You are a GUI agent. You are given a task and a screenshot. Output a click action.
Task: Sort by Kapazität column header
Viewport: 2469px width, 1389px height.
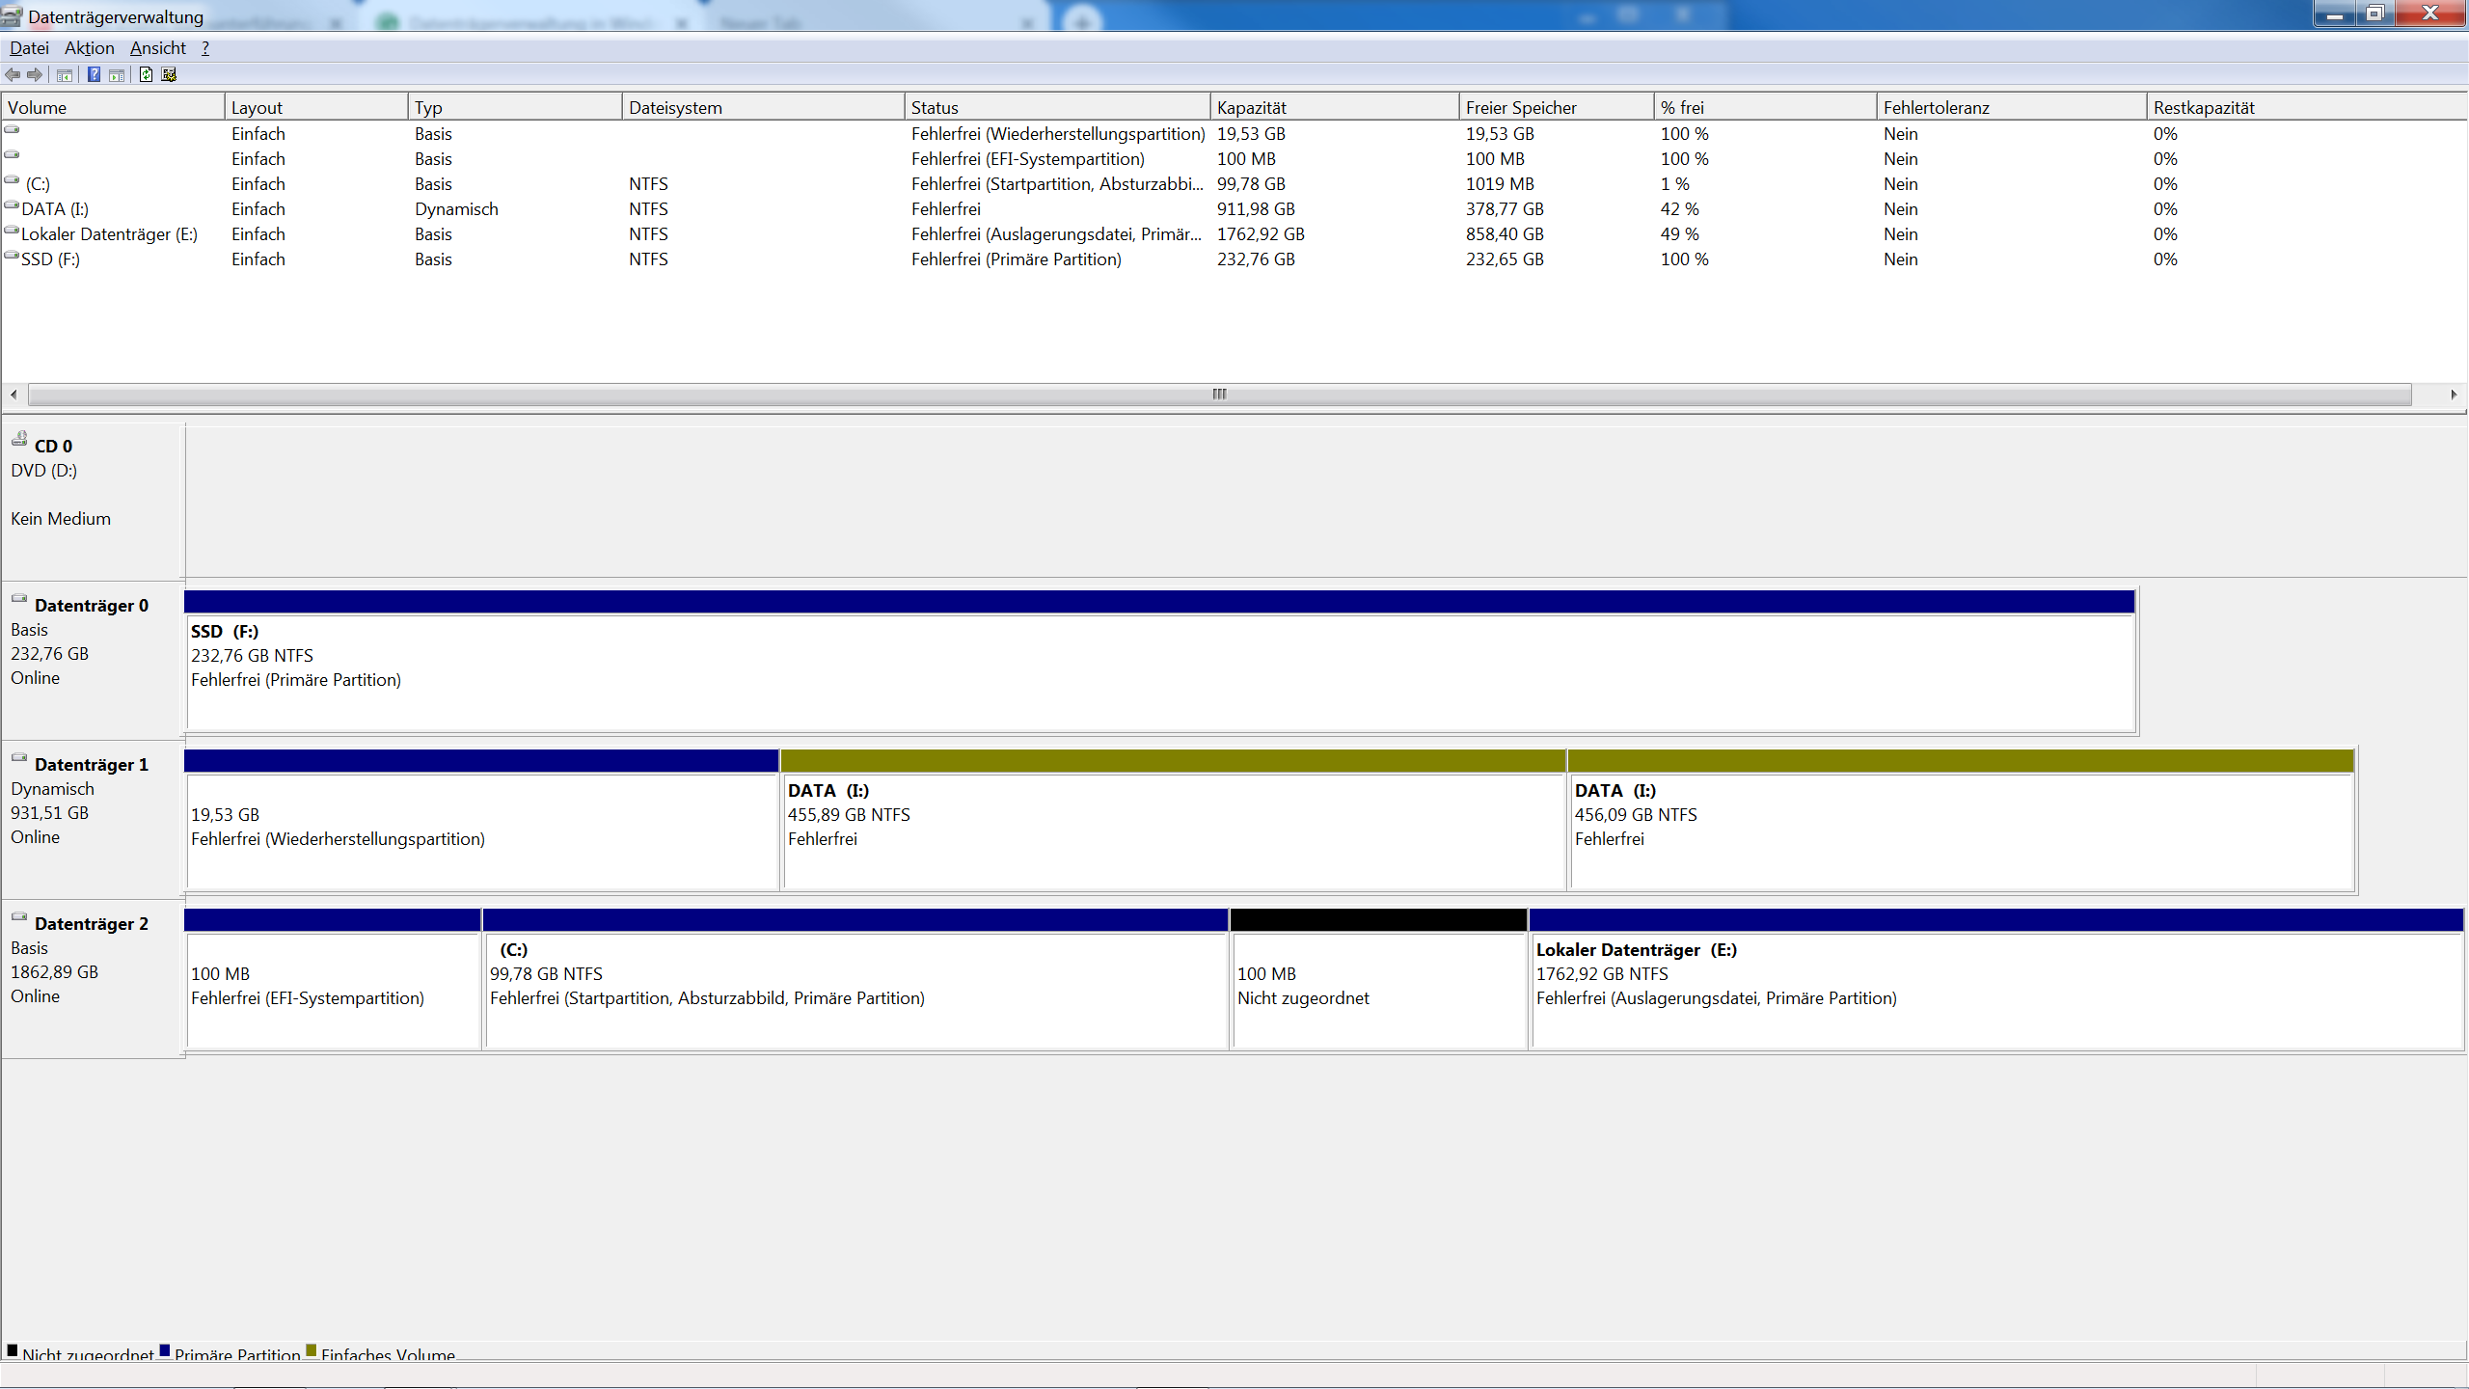point(1251,107)
